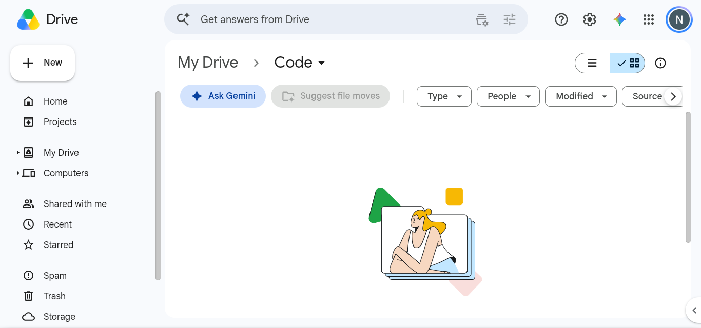This screenshot has height=328, width=701.
Task: Click Ask Gemini button
Action: pos(223,96)
